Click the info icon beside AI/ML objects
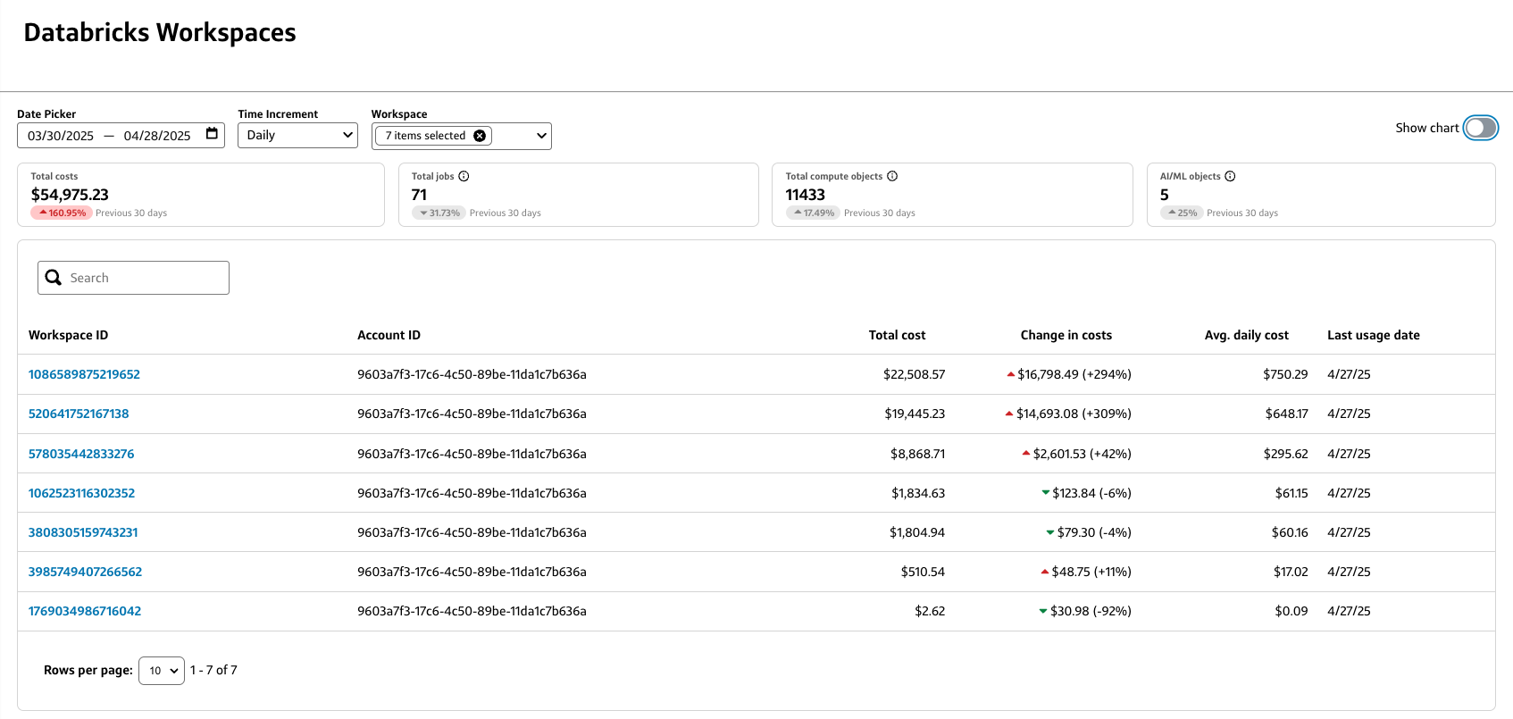This screenshot has width=1513, height=719. click(x=1230, y=176)
